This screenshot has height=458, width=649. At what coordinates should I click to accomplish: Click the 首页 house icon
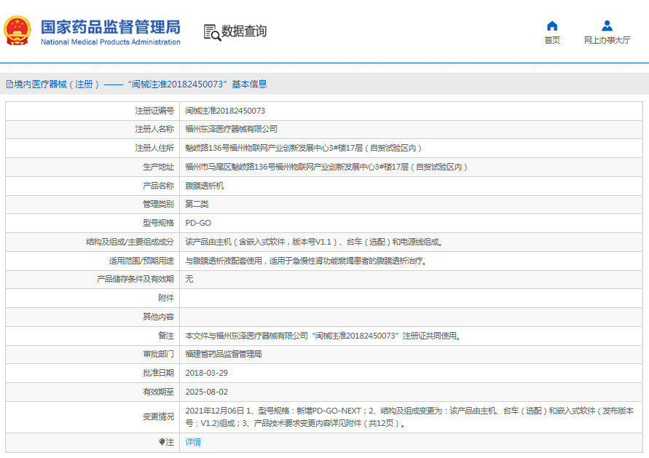pos(552,26)
